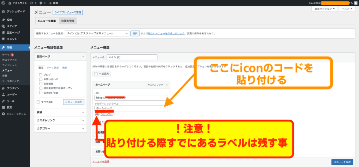Click メニューを削除 link
Screen dimensions: 359x167
click(101, 162)
